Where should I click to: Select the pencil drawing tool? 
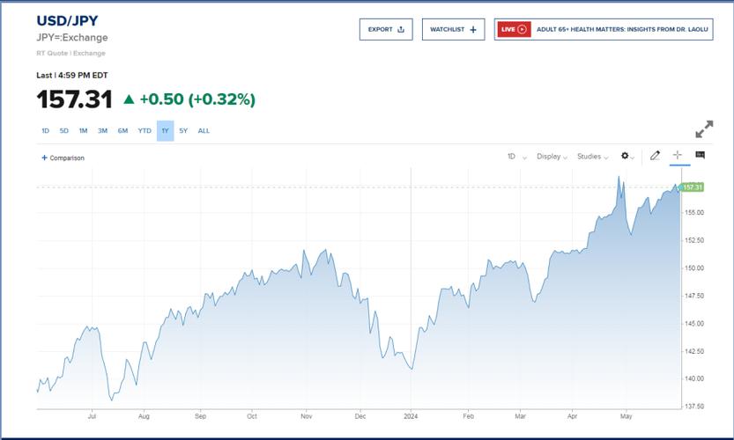click(655, 156)
